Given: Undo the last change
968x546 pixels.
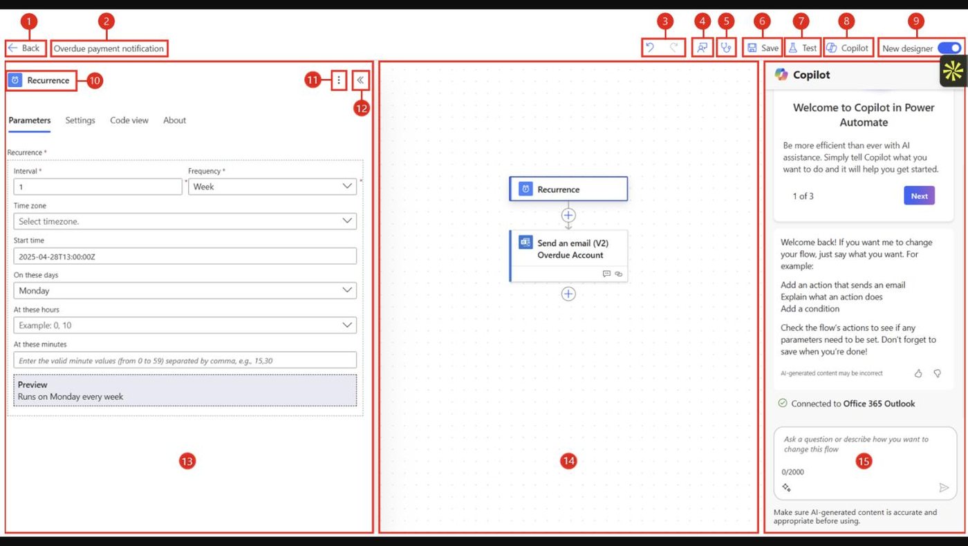Looking at the screenshot, I should tap(649, 48).
